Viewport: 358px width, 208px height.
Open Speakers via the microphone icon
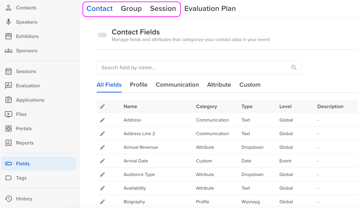pyautogui.click(x=9, y=22)
